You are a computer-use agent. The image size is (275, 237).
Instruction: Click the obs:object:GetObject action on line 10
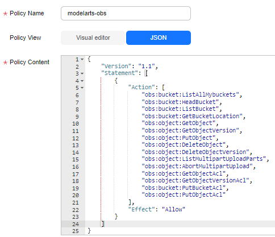tap(178, 123)
